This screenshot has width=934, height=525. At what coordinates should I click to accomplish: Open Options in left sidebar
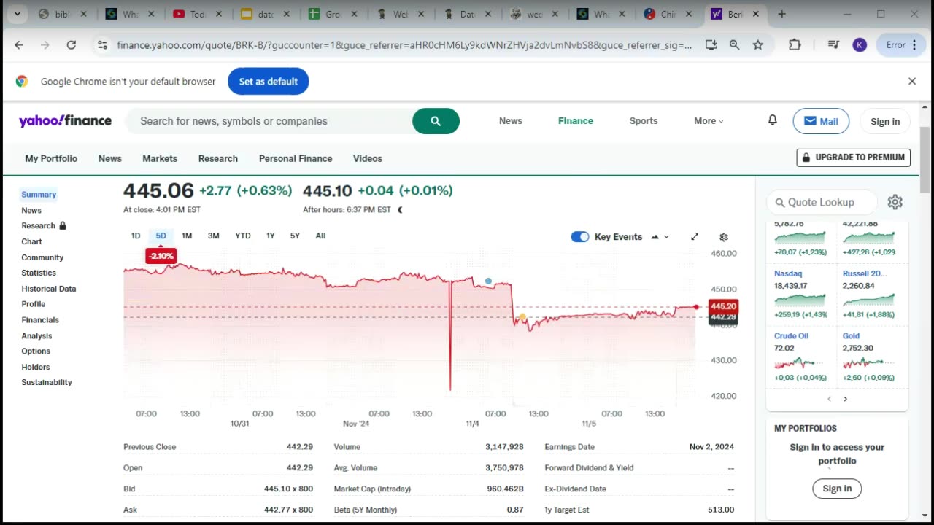click(36, 351)
